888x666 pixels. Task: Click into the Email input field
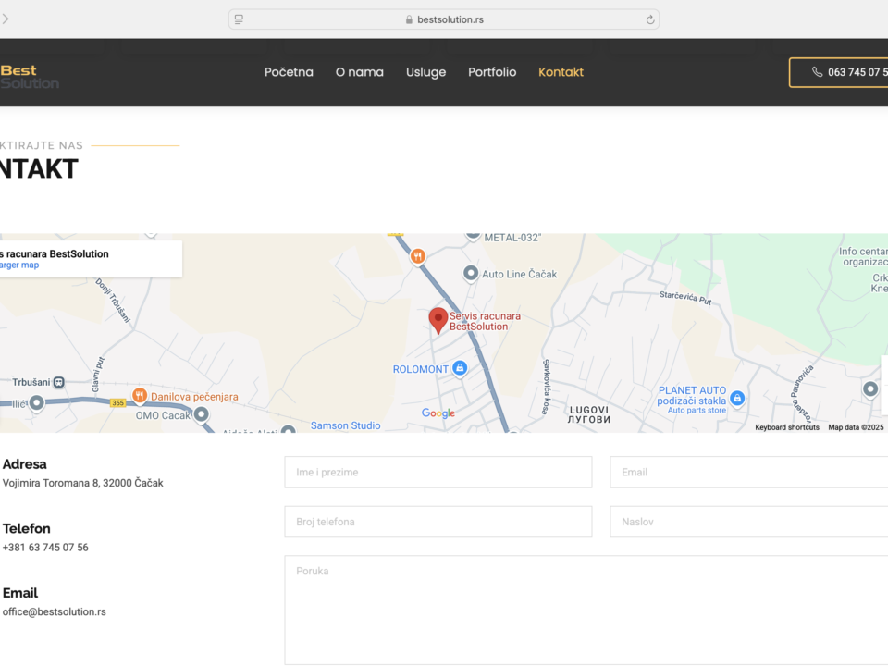[x=747, y=472]
